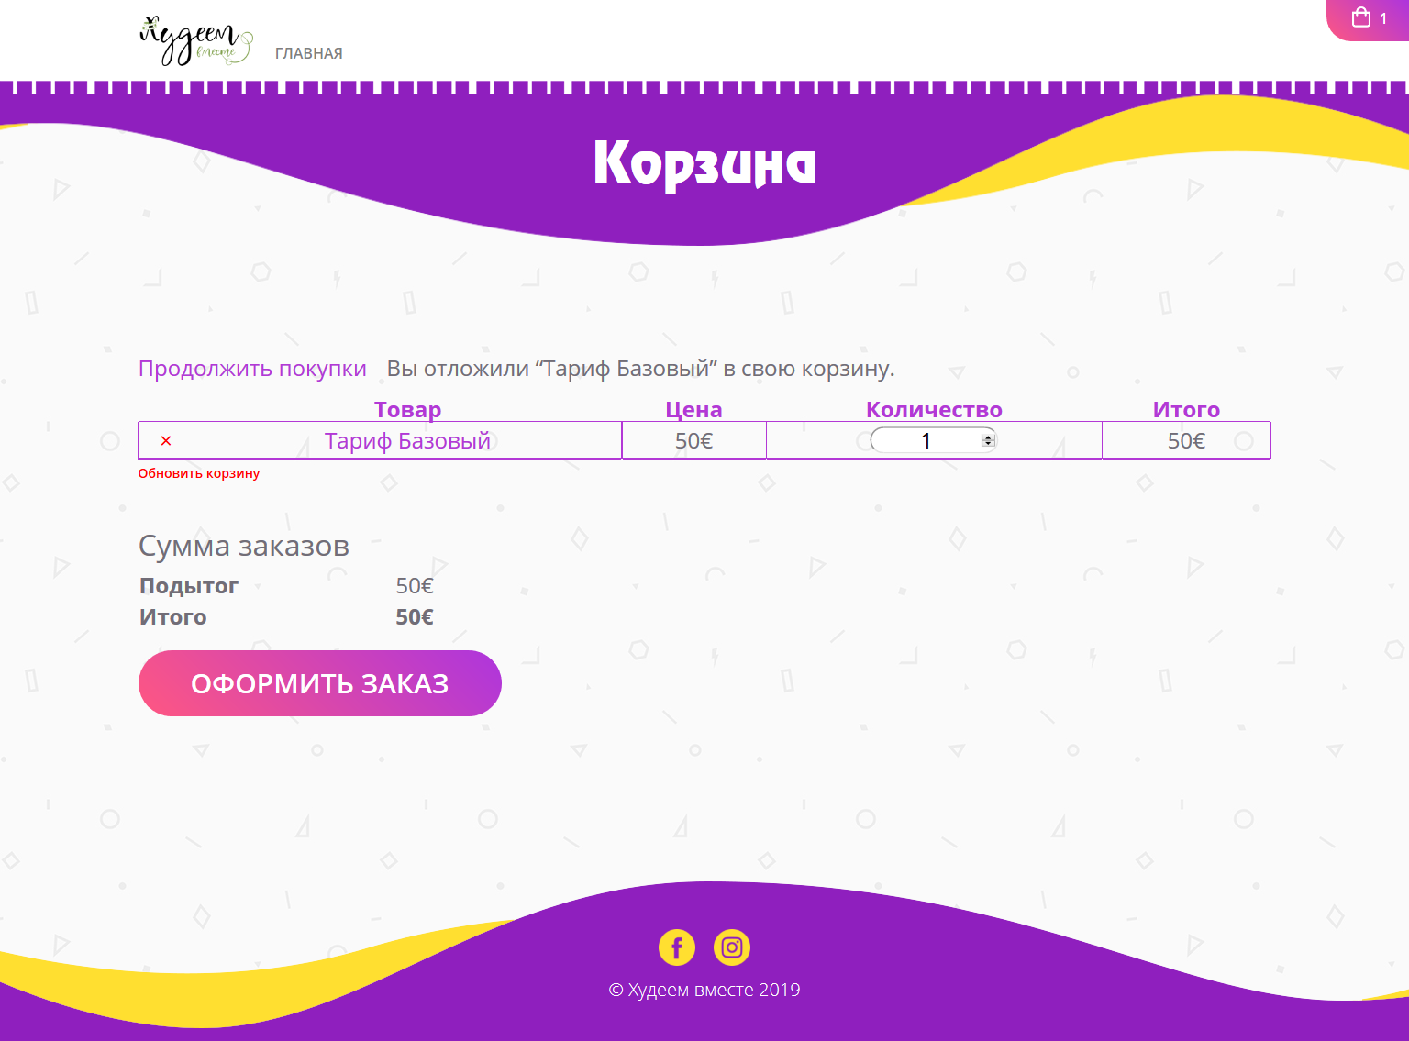Click the Количество column header
Image resolution: width=1409 pixels, height=1041 pixels.
[x=934, y=410]
